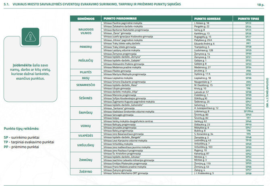This screenshot has height=186, width=270.
Task: Select 'Vilniaus Pilaitės gimnazija'
Action: tap(117, 71)
